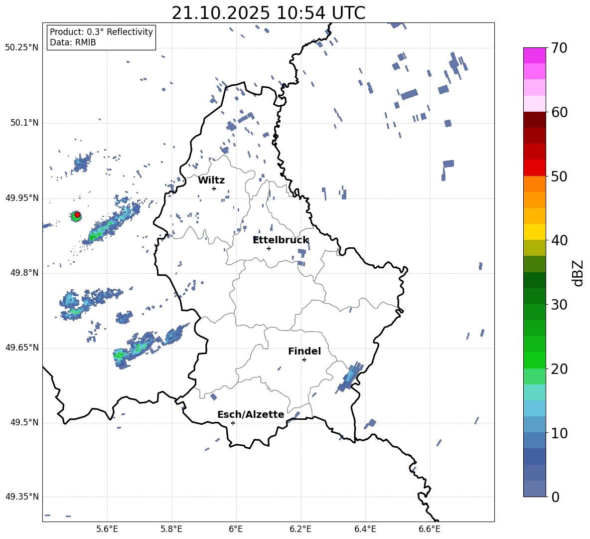Click the 49.5°N latitude tick label
590x539 pixels.
pyautogui.click(x=24, y=422)
